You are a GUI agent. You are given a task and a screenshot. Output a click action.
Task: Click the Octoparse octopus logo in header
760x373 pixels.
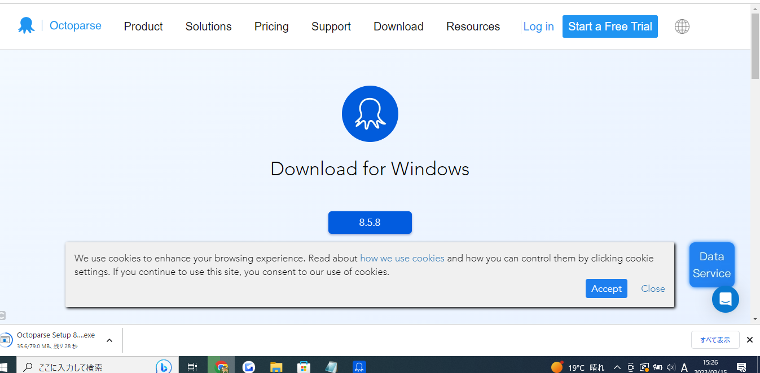(26, 26)
